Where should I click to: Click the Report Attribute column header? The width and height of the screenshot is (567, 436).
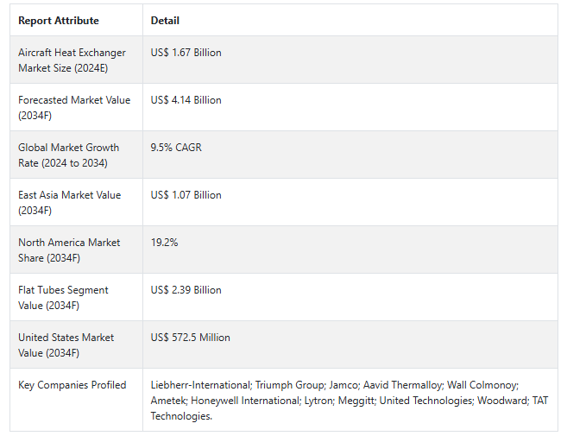pos(59,21)
